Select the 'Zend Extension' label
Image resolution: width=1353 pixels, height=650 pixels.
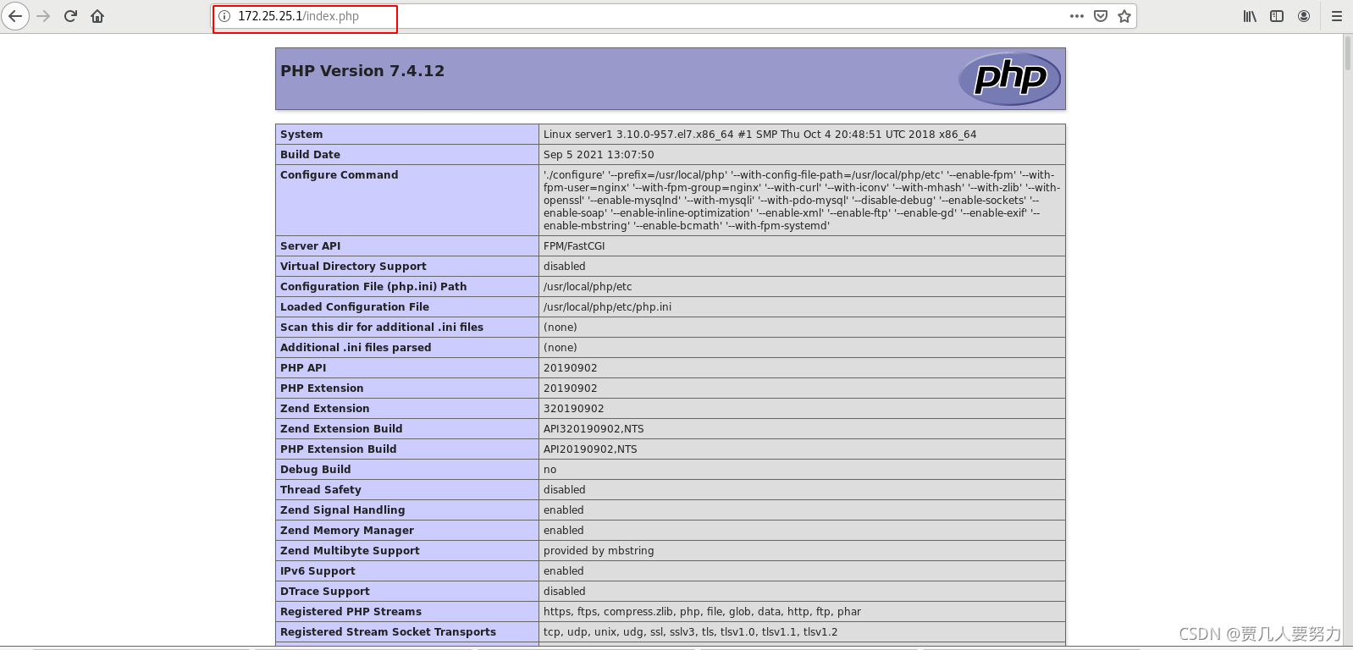[325, 409]
